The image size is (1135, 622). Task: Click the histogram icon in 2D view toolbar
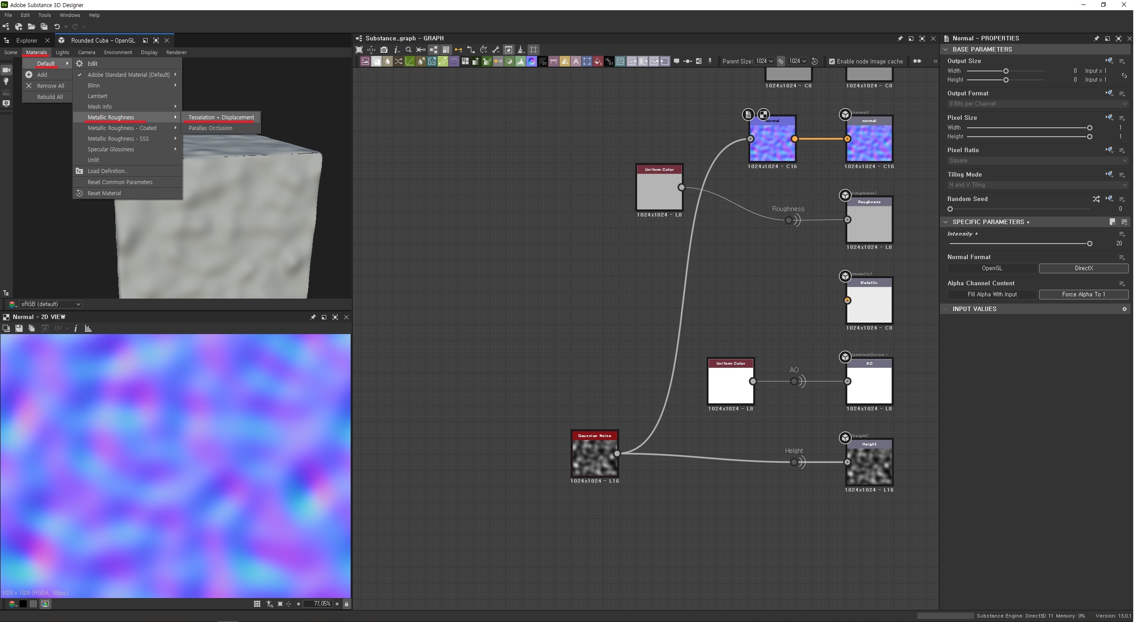(x=88, y=328)
